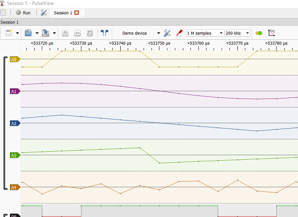Close the Session 1 tab

tap(76, 12)
